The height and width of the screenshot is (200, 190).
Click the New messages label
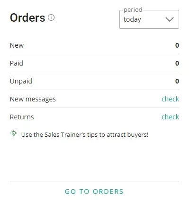33,99
